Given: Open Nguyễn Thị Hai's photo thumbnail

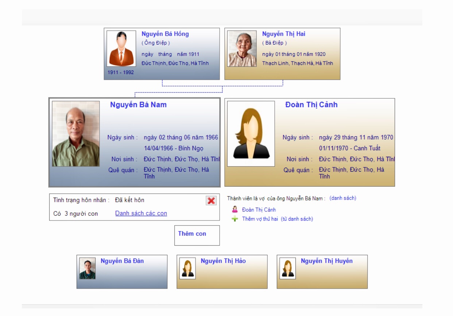Looking at the screenshot, I should tap(242, 48).
